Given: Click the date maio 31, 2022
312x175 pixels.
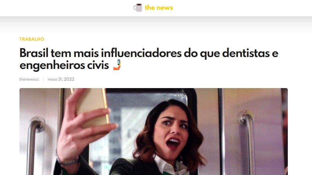Looking at the screenshot, I should click(x=61, y=79).
